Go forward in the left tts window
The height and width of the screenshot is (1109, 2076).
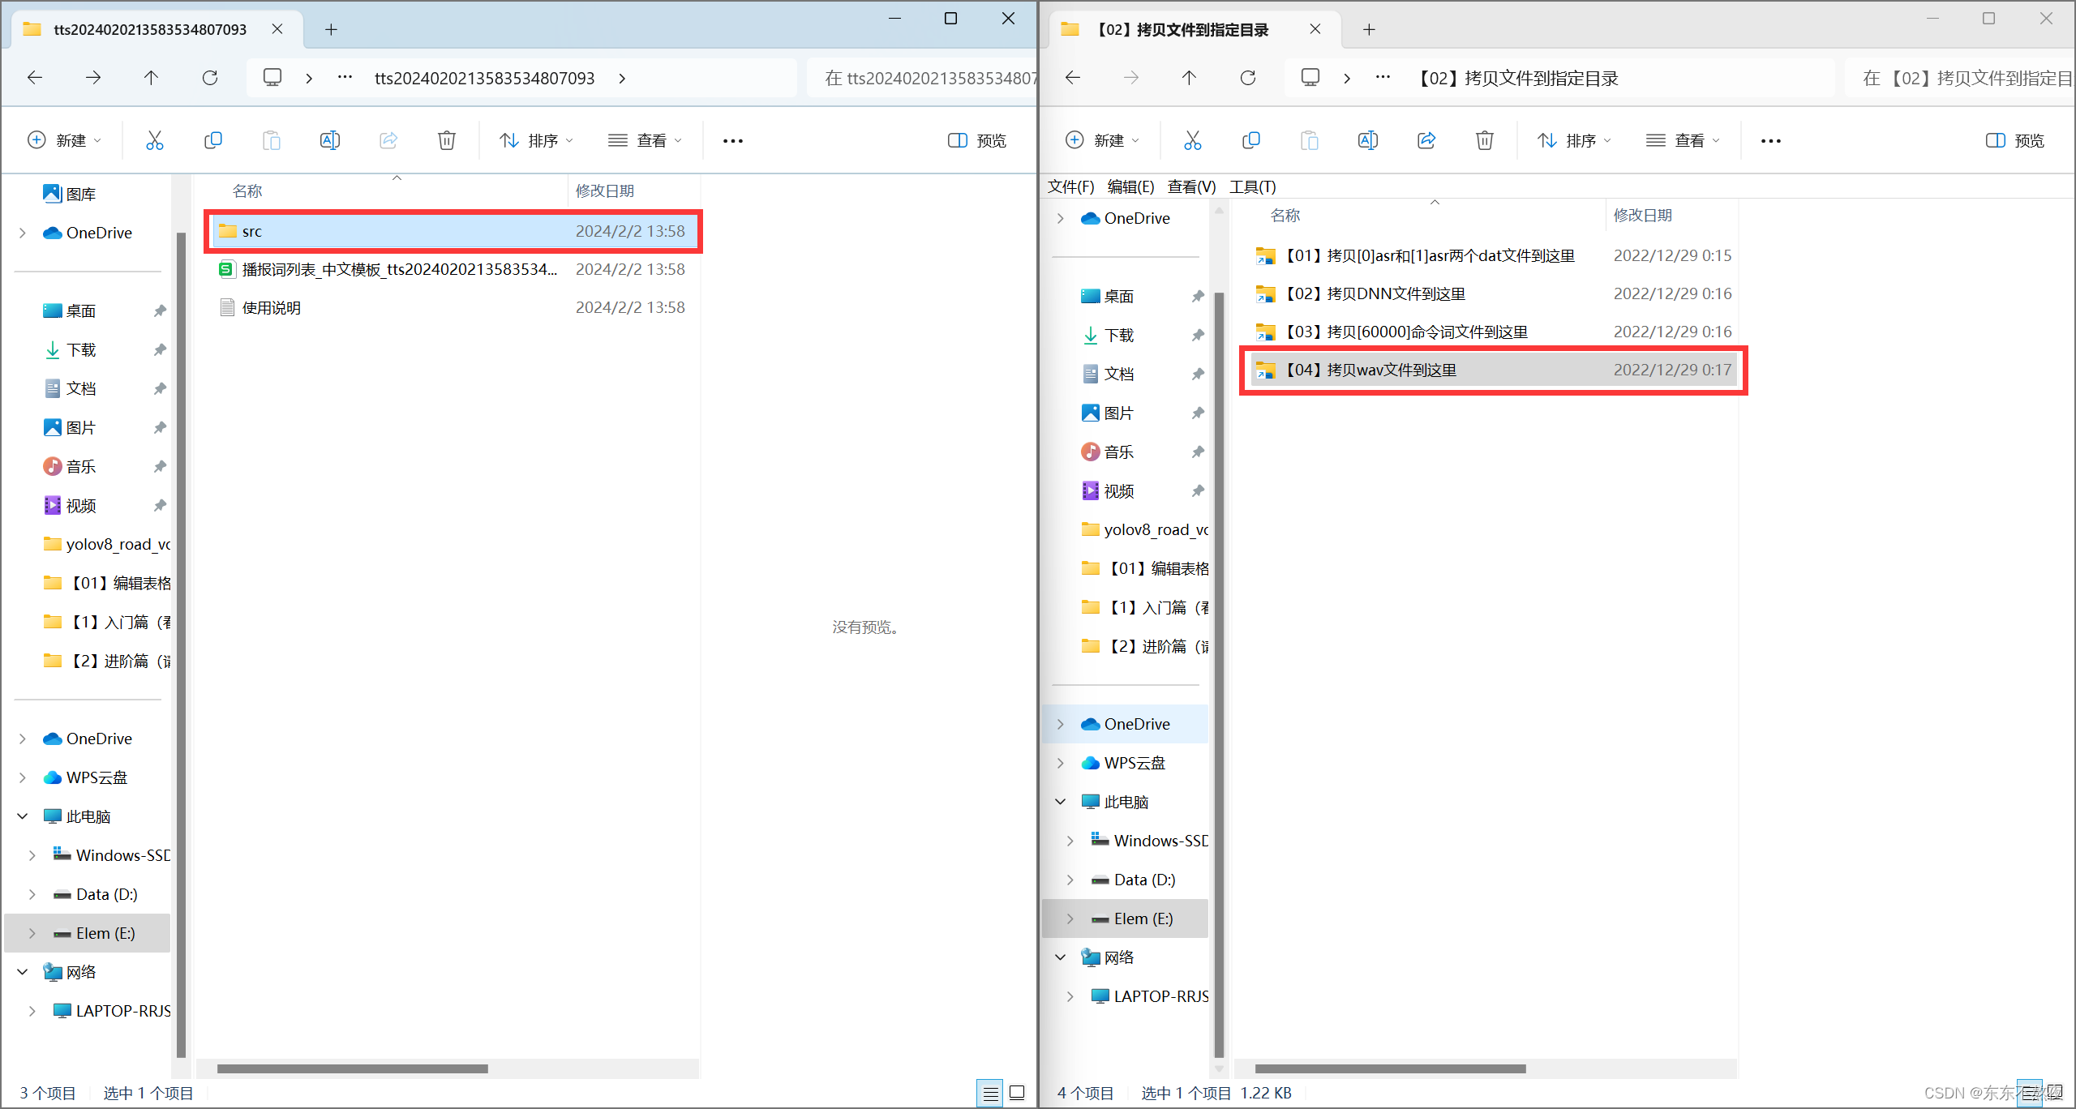click(93, 78)
